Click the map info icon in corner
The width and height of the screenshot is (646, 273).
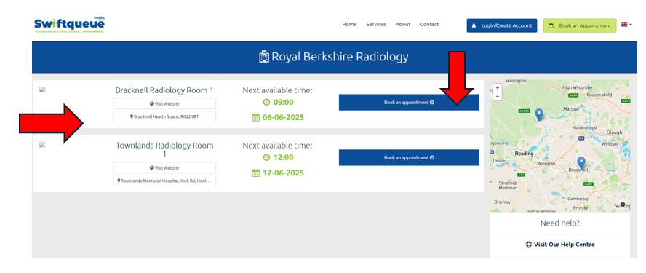(623, 205)
